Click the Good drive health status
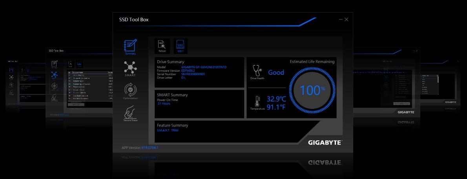 click(x=276, y=72)
